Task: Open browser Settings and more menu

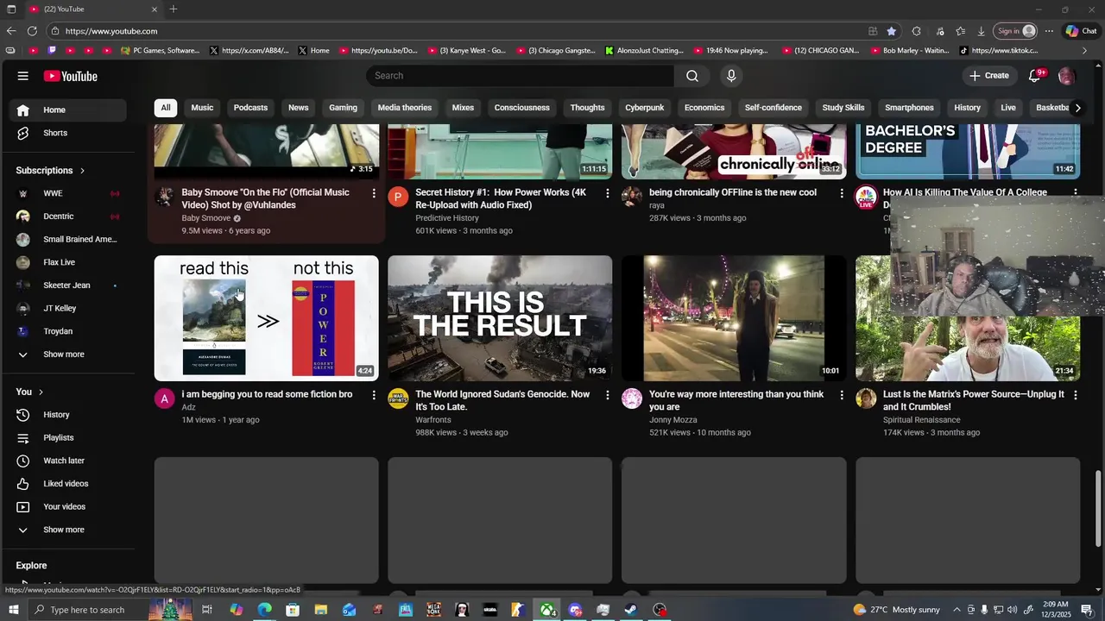Action: click(x=1049, y=31)
